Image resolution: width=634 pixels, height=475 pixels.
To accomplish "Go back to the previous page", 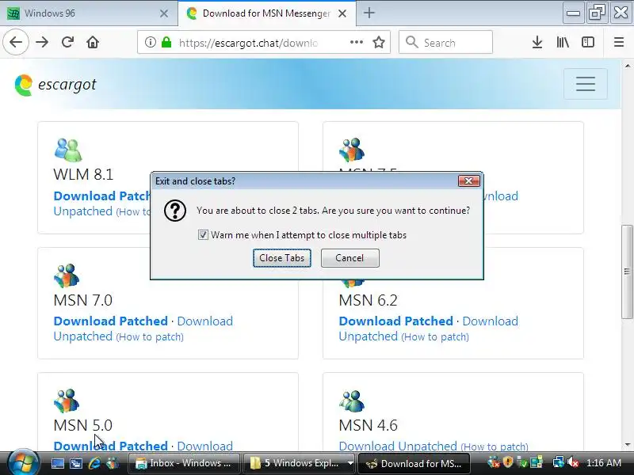I will pos(16,42).
